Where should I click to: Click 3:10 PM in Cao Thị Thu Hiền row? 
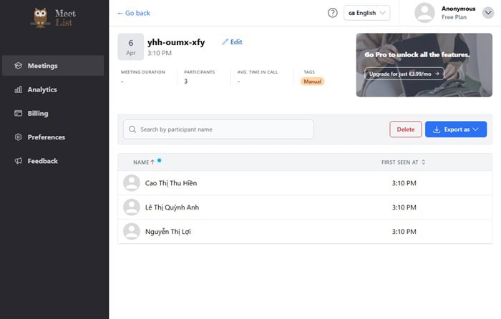tap(404, 183)
